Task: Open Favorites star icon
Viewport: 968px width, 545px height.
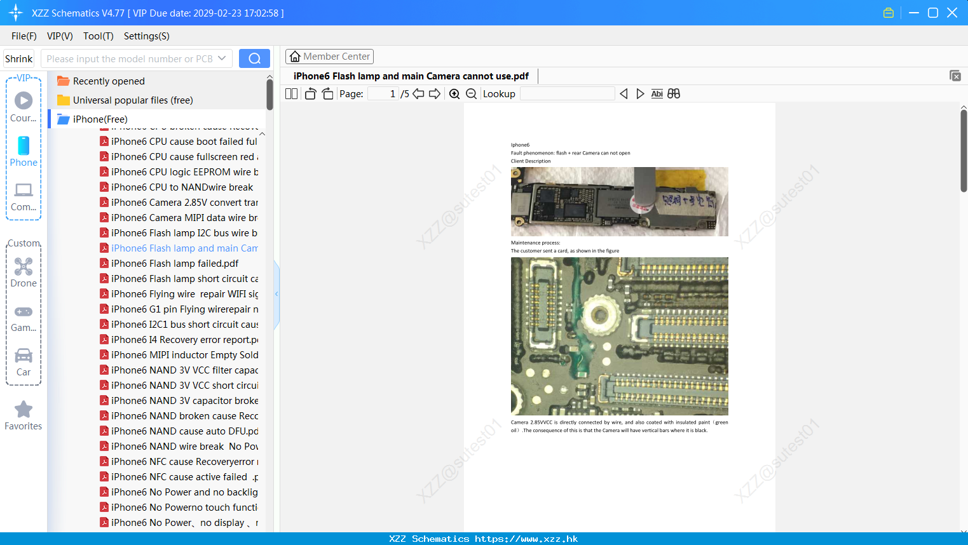Action: [24, 415]
